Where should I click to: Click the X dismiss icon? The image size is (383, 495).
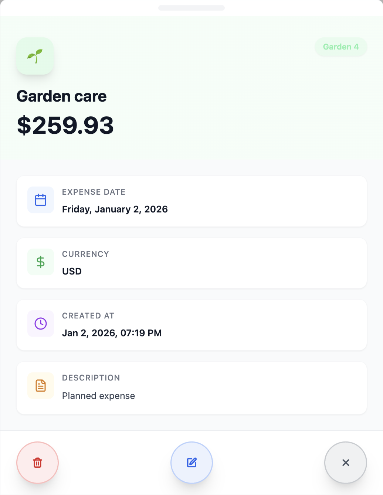pos(346,462)
